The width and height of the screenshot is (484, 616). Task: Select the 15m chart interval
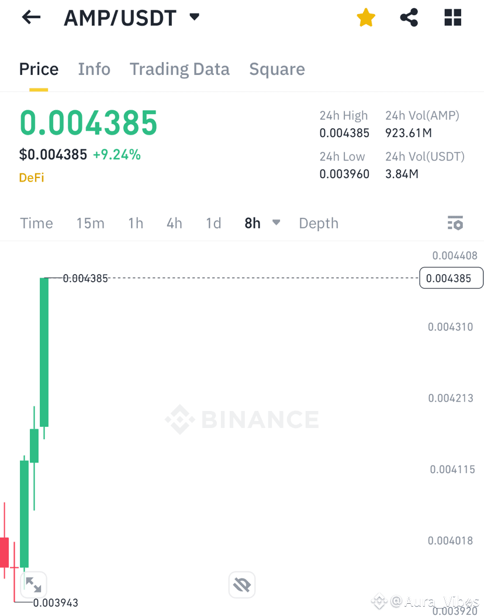pyautogui.click(x=90, y=223)
